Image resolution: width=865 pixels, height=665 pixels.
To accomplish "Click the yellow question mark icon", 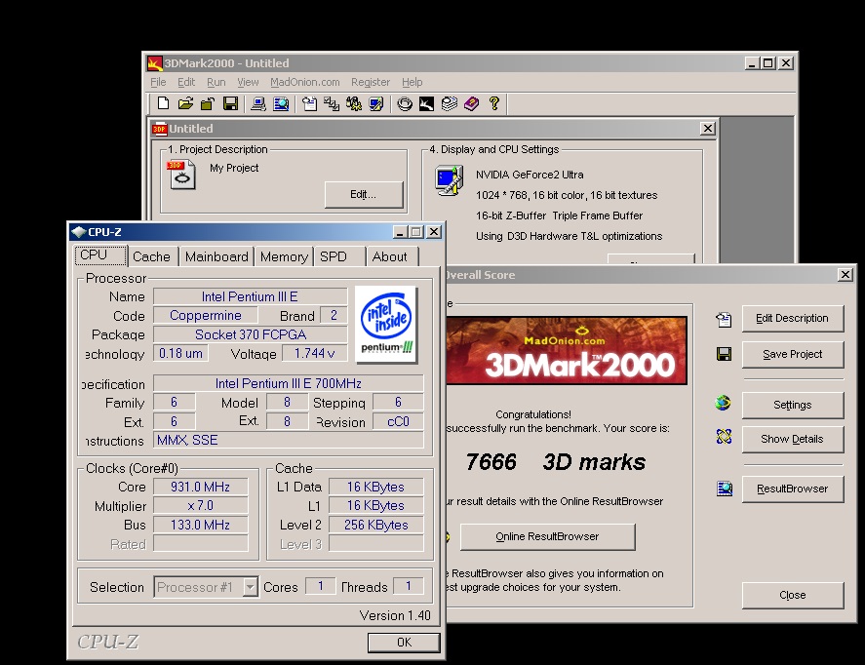I will coord(494,103).
